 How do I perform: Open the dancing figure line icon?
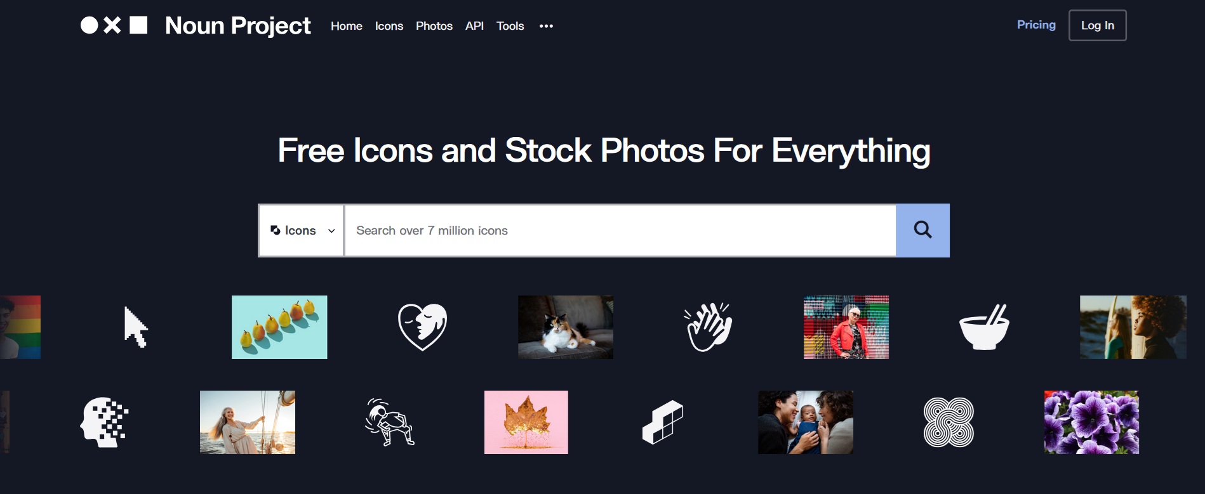(x=390, y=422)
